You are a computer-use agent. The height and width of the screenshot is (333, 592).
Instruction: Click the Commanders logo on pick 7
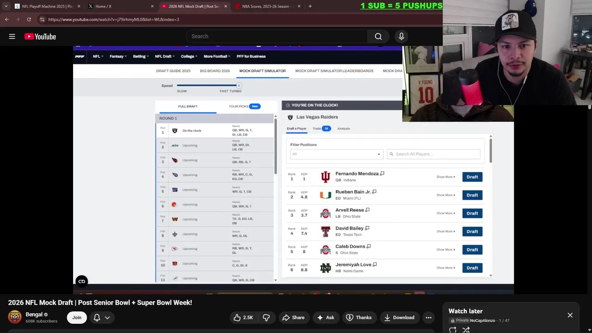175,219
